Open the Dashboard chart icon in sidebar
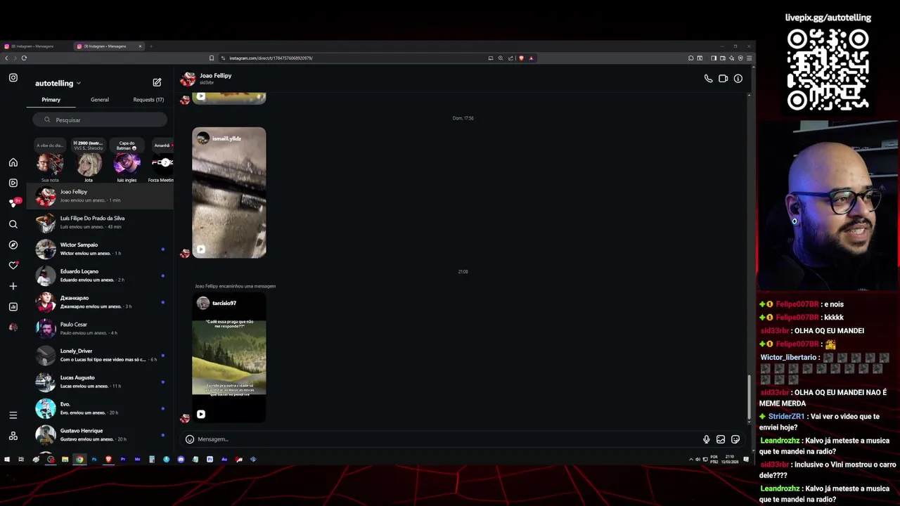900x506 pixels. coord(13,306)
